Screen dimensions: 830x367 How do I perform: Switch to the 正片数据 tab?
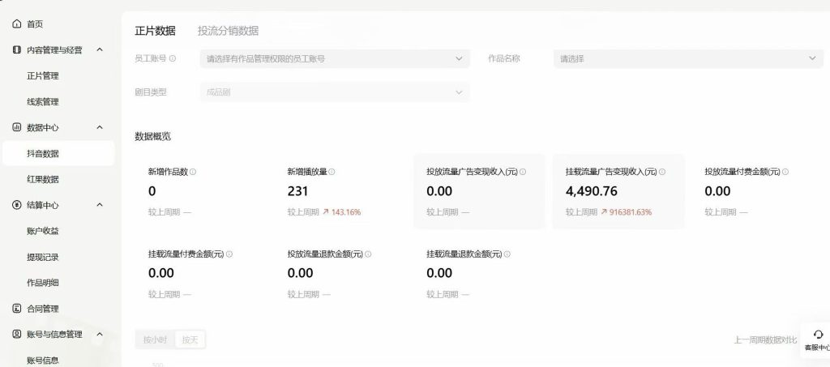[155, 31]
